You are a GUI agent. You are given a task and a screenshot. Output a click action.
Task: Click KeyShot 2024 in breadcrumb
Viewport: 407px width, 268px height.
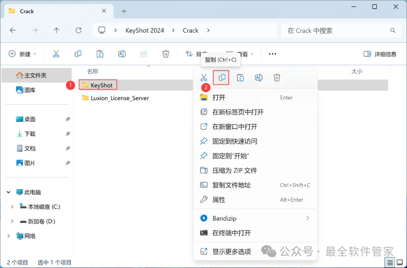145,30
